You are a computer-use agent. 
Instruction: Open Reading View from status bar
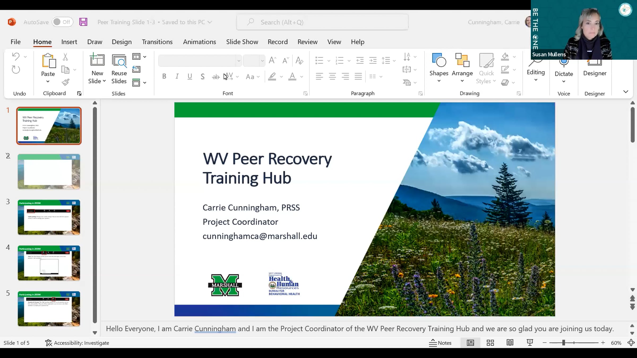pos(510,343)
